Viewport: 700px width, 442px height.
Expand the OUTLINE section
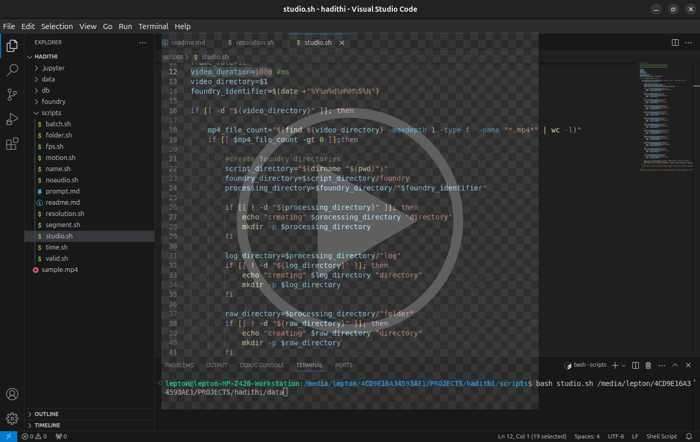pos(46,414)
